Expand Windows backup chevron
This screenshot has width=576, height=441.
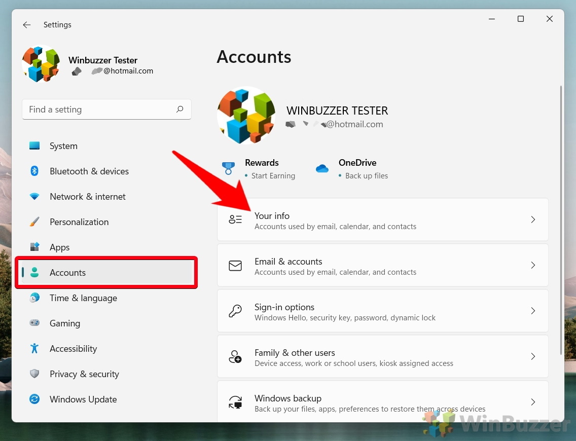tap(533, 401)
